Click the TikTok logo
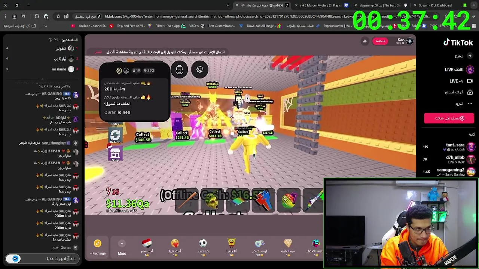Image resolution: width=479 pixels, height=269 pixels. click(x=458, y=43)
